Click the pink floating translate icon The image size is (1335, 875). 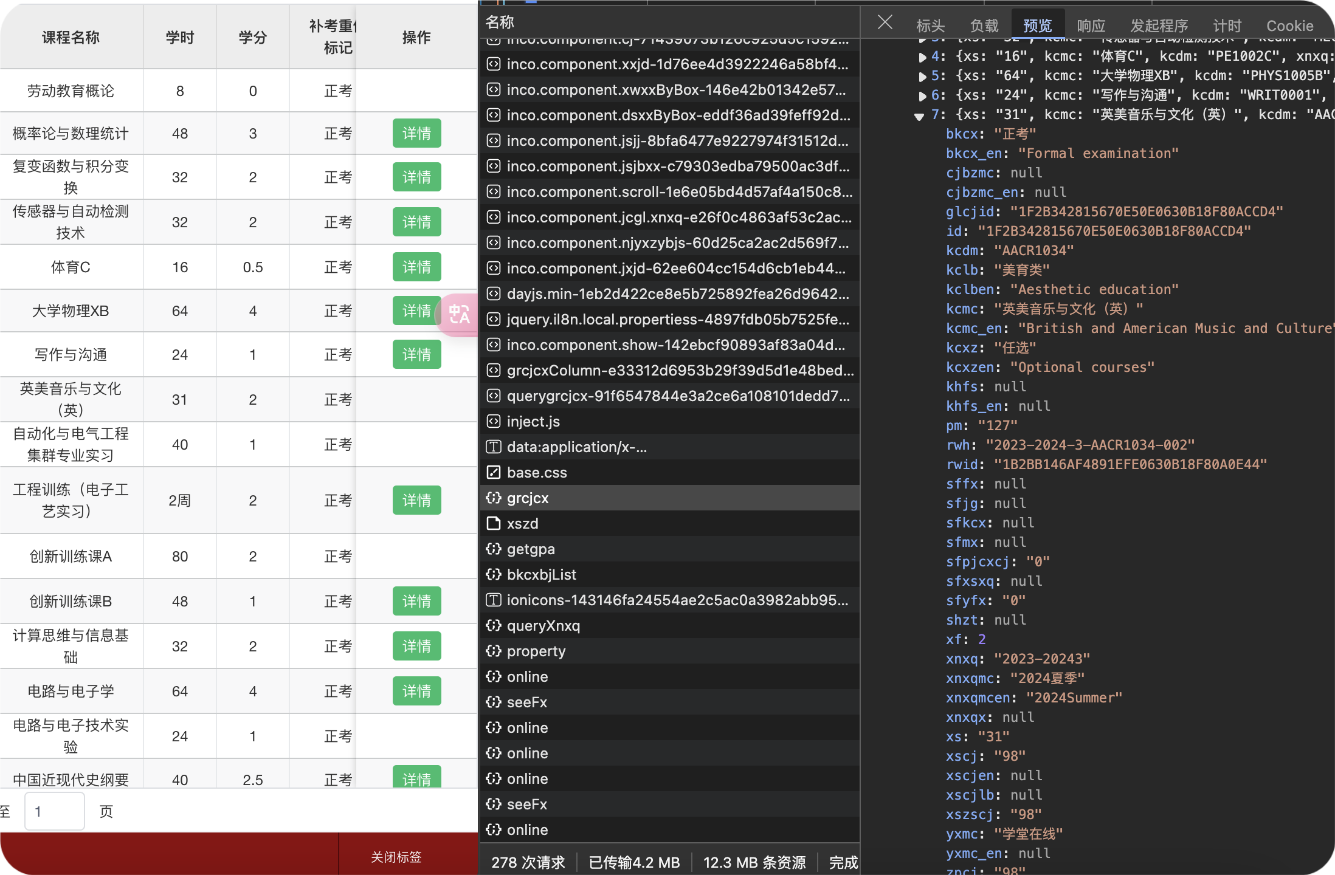pos(459,314)
